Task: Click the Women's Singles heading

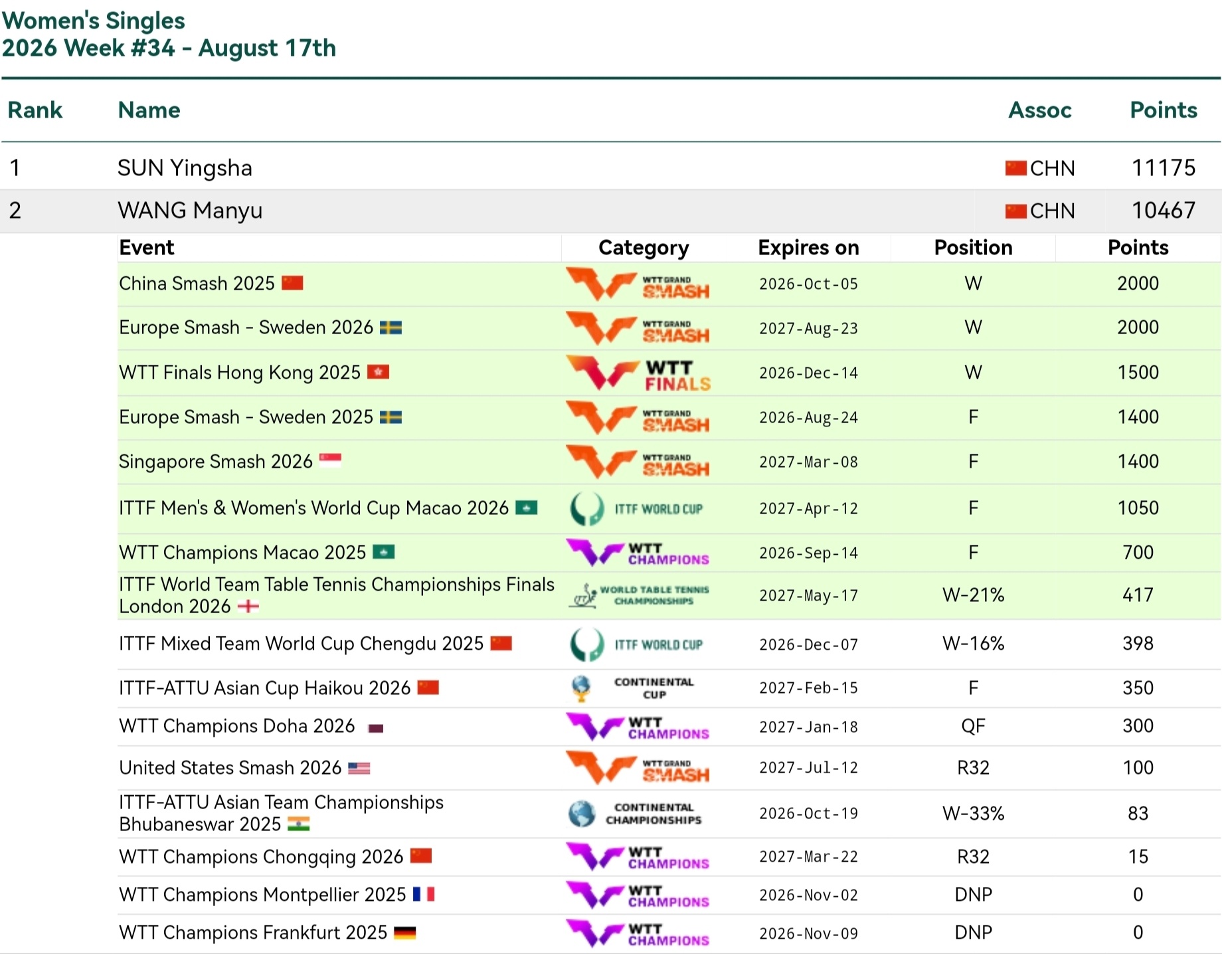Action: point(94,21)
